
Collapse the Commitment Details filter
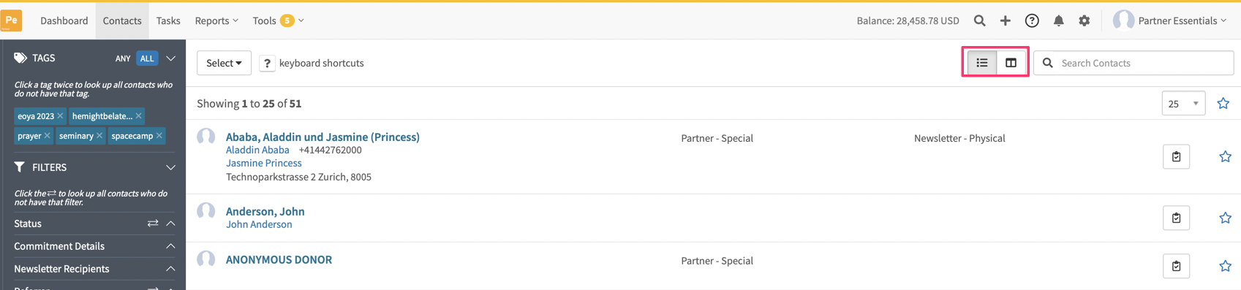pos(170,246)
